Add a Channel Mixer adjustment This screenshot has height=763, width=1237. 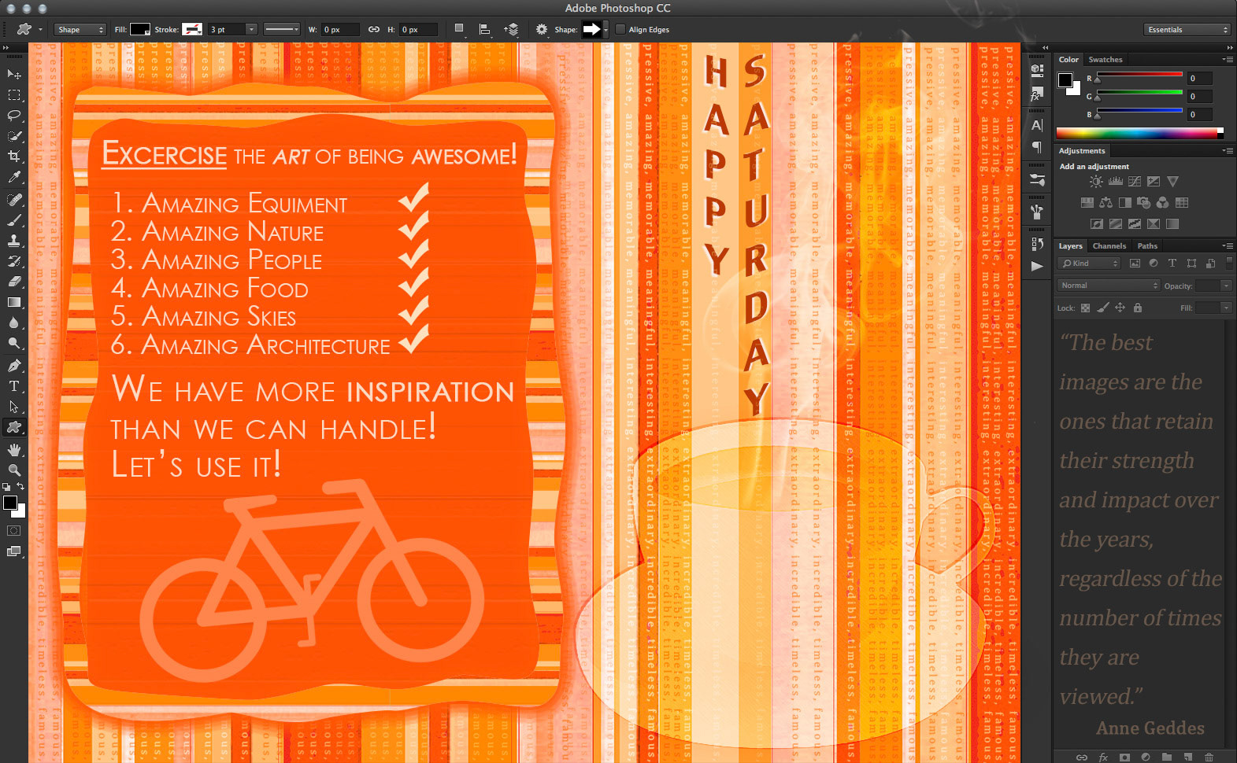tap(1163, 203)
